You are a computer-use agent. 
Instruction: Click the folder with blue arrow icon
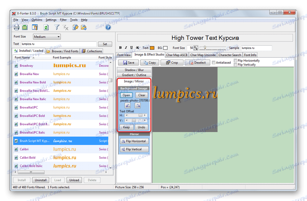84,28
